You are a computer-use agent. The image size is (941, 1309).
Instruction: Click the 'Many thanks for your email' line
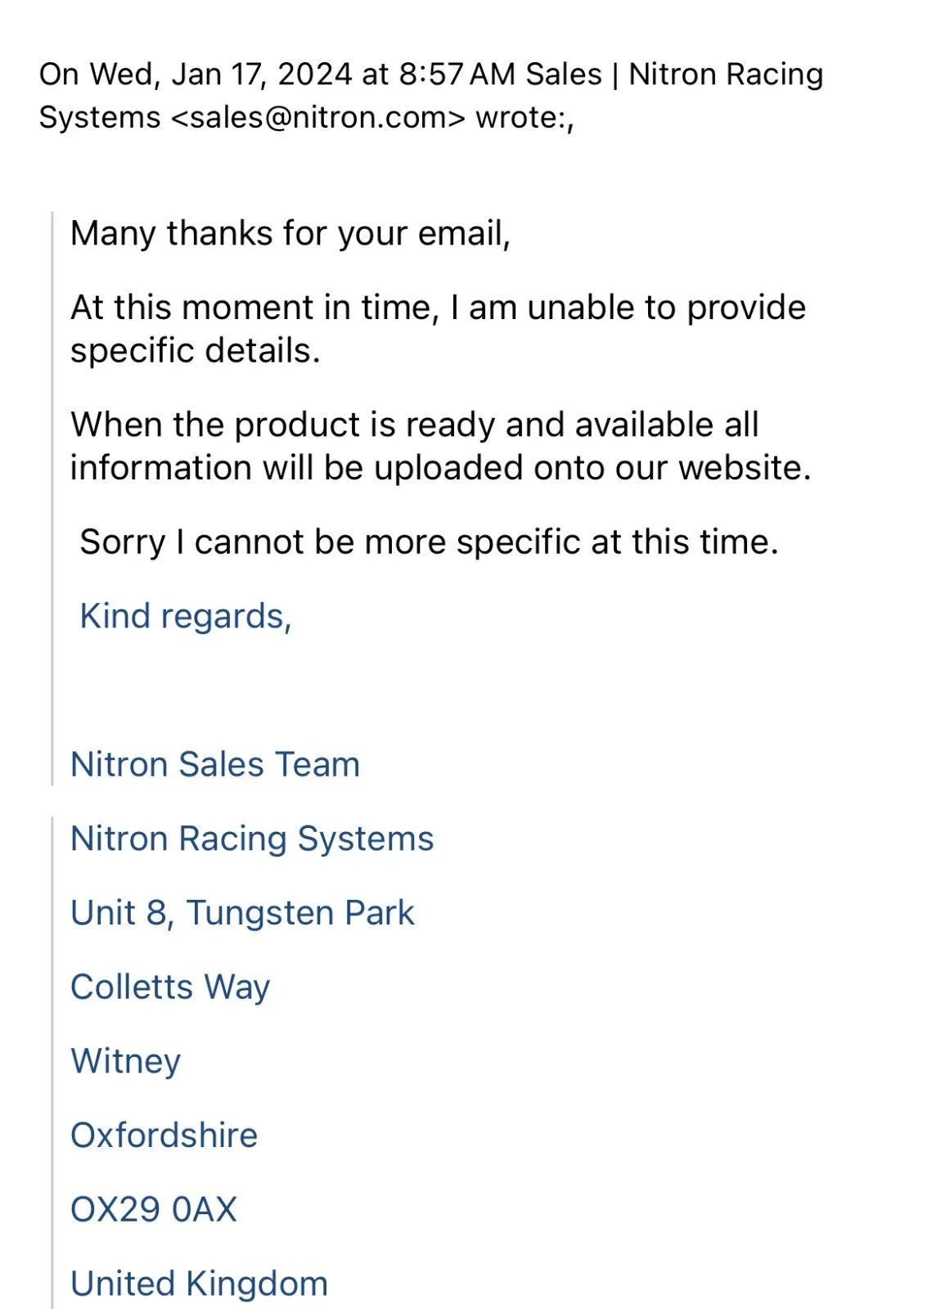290,233
